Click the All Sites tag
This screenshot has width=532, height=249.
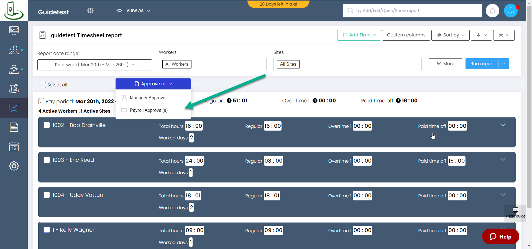(x=288, y=64)
